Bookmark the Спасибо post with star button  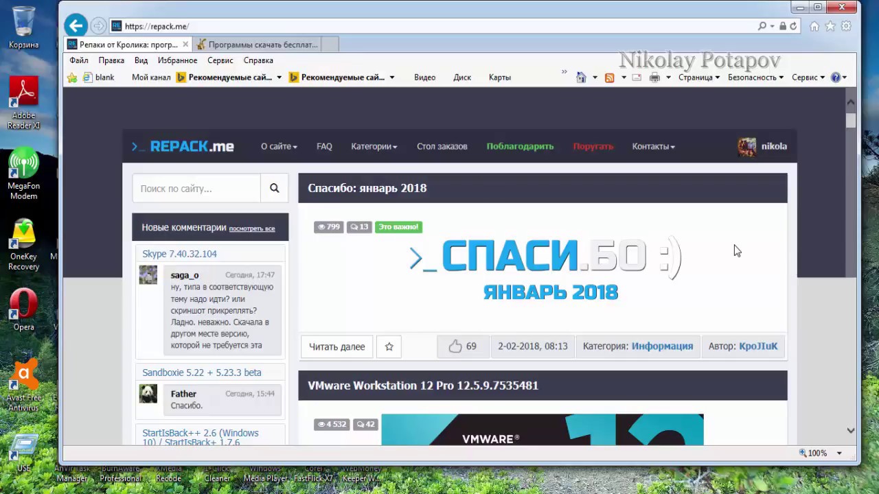click(x=389, y=346)
